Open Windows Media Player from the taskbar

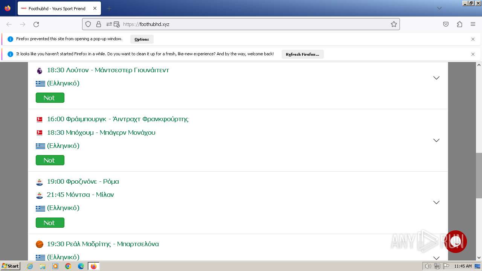pyautogui.click(x=55, y=266)
